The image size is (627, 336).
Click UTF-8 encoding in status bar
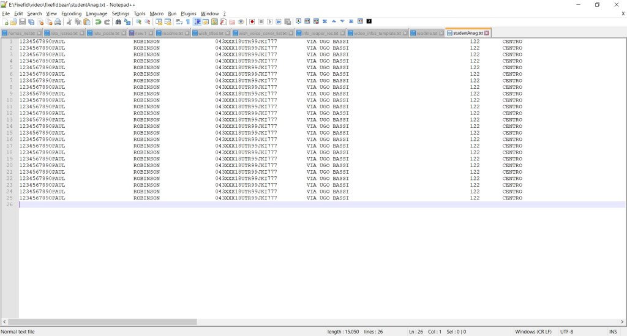tap(566, 332)
